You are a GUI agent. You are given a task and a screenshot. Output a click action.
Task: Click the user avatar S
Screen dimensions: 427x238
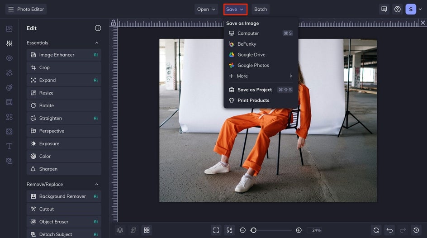click(411, 9)
